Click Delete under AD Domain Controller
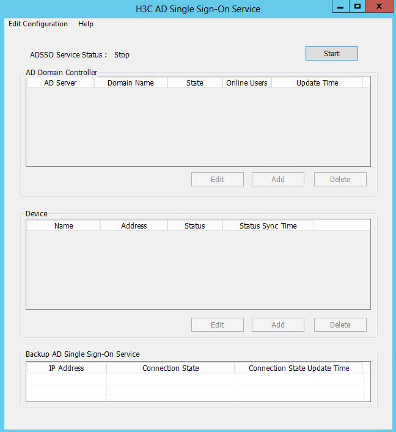The image size is (396, 432). pyautogui.click(x=340, y=180)
